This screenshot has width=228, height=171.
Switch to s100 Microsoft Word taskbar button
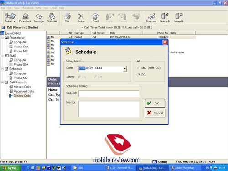[119, 168]
